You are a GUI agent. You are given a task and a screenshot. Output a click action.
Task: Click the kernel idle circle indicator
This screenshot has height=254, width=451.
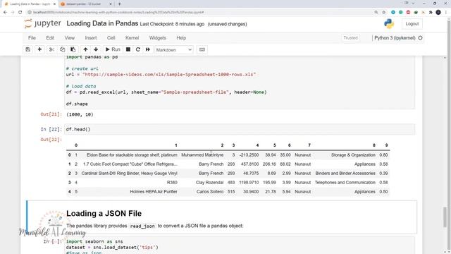click(420, 37)
